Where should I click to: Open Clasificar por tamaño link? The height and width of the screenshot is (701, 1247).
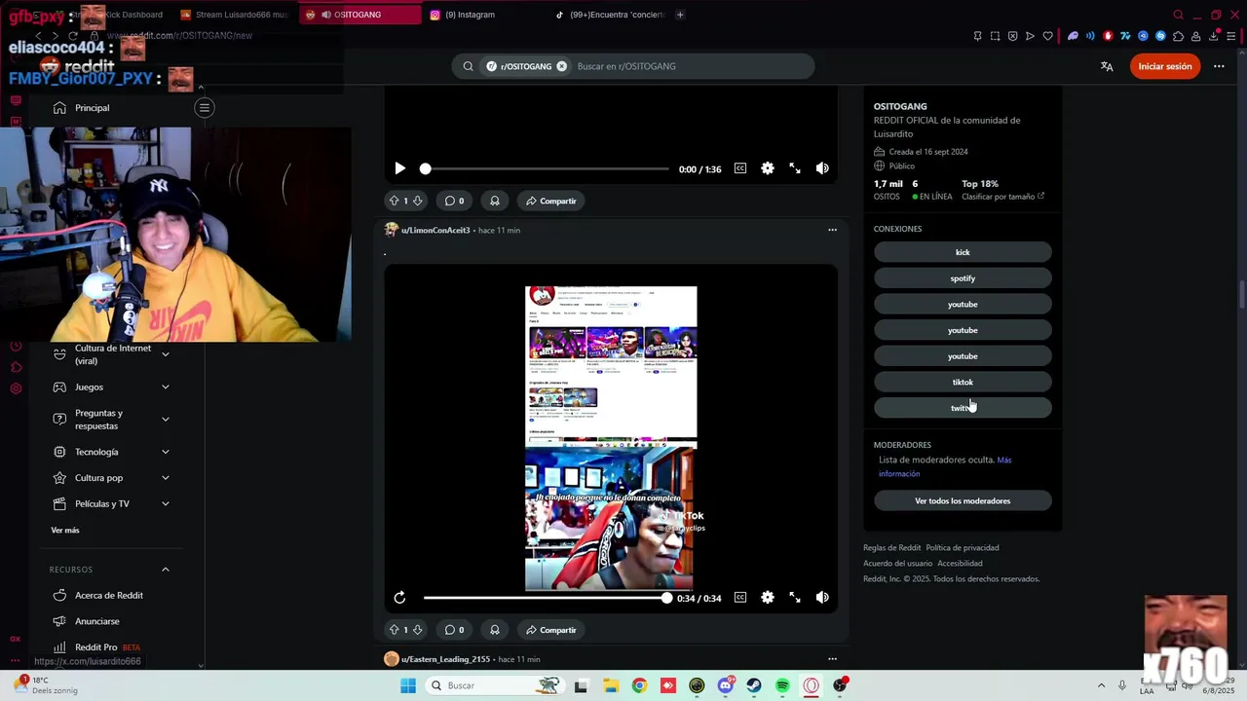pos(1002,197)
